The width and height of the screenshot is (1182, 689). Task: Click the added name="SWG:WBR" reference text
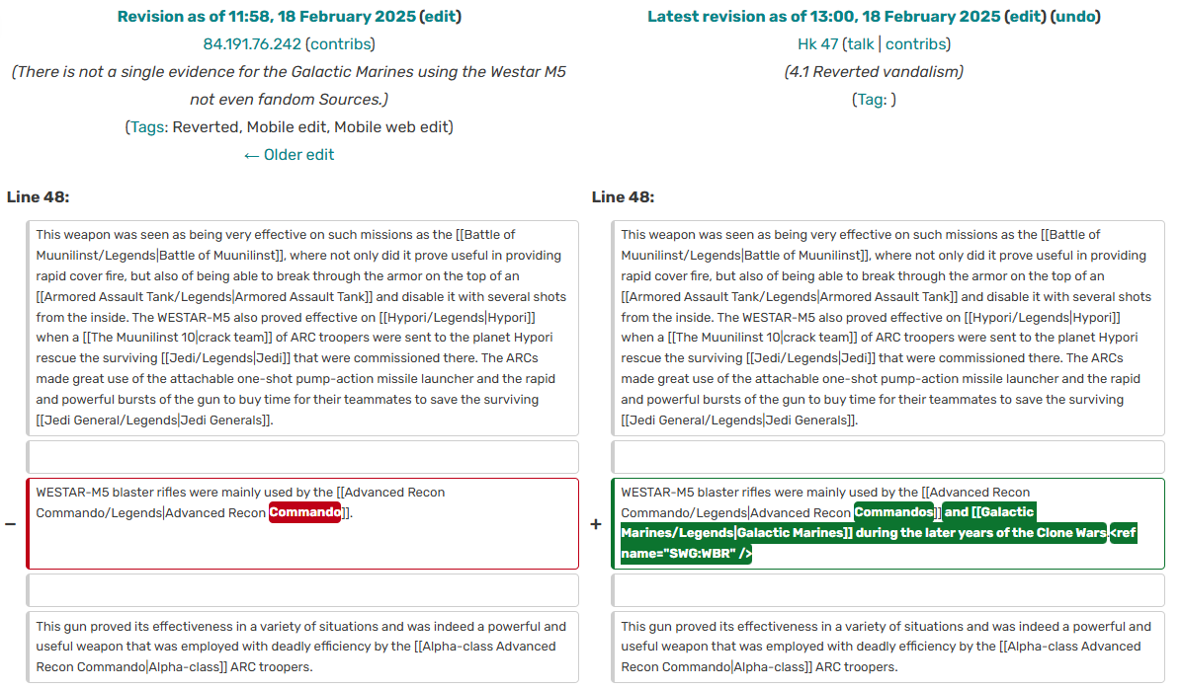(685, 554)
